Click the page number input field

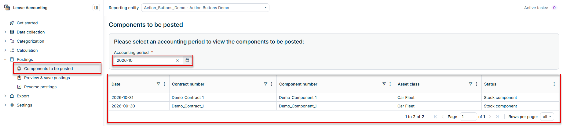tap(468, 117)
